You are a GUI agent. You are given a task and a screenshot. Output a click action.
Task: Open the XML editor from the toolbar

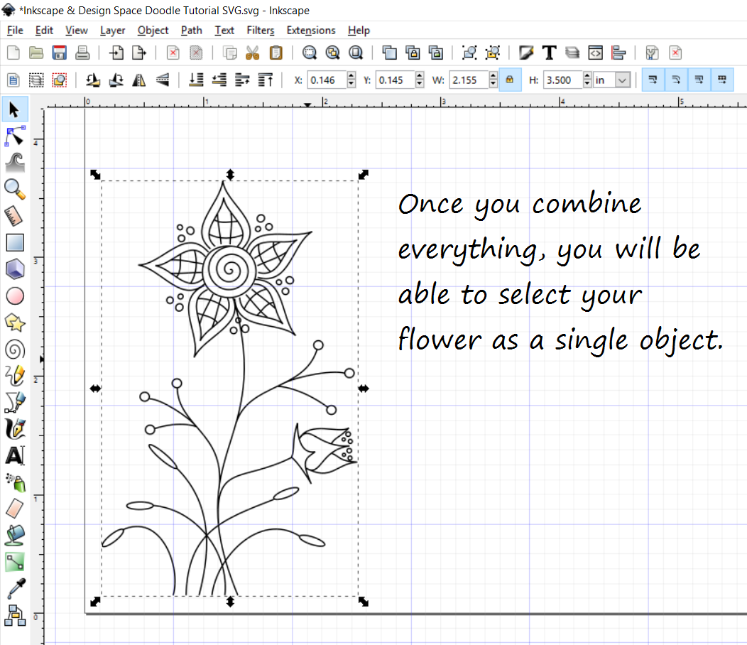tap(595, 52)
